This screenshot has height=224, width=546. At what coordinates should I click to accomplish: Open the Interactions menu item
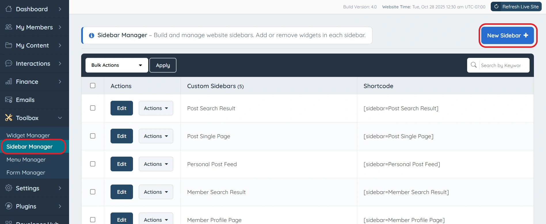(35, 63)
